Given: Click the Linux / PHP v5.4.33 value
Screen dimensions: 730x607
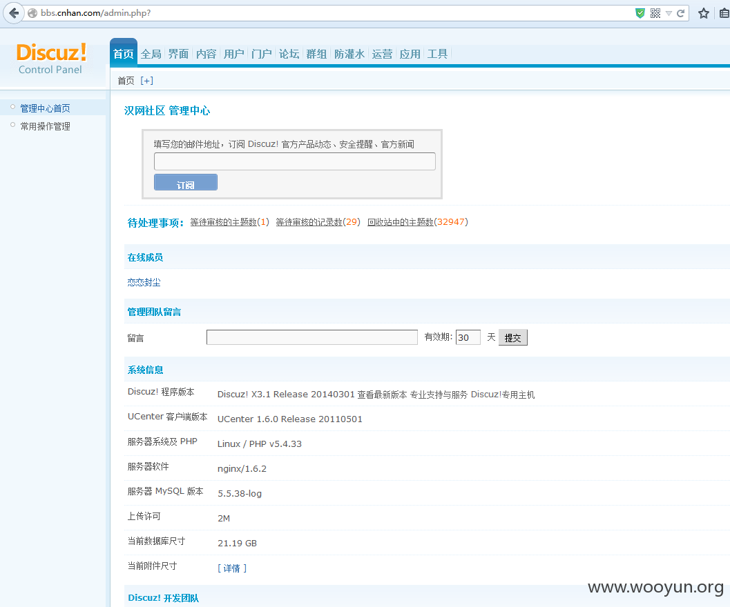Looking at the screenshot, I should (259, 444).
